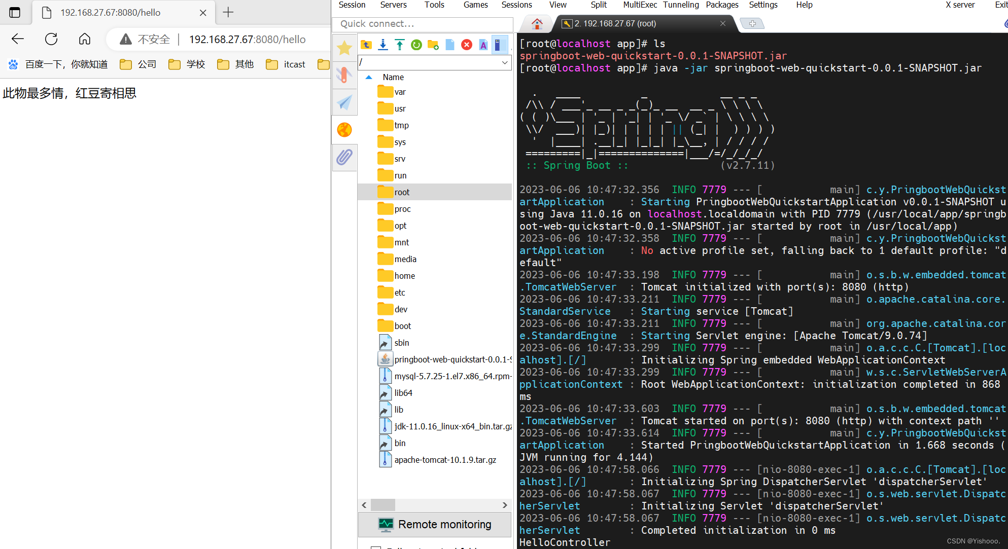Refresh the SFTP folder listing
Screen dimensions: 1008x549
416,45
